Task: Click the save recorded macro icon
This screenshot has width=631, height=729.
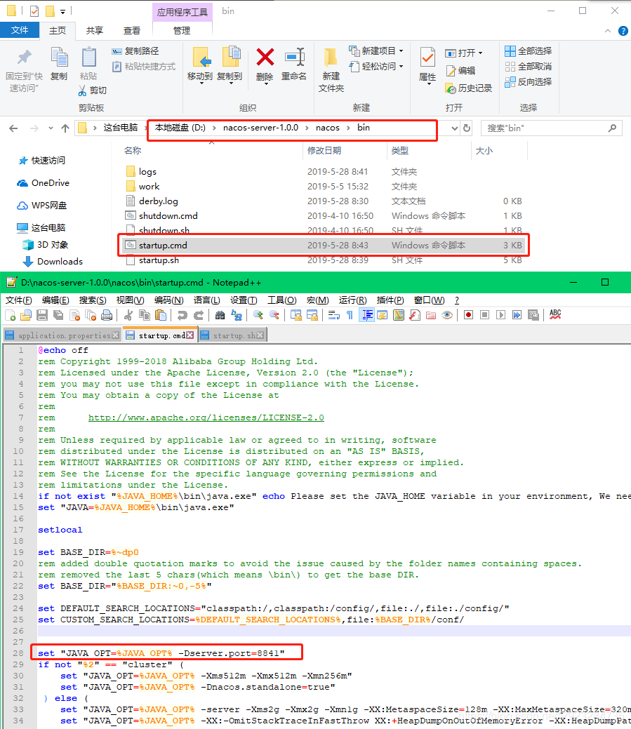Action: point(533,315)
